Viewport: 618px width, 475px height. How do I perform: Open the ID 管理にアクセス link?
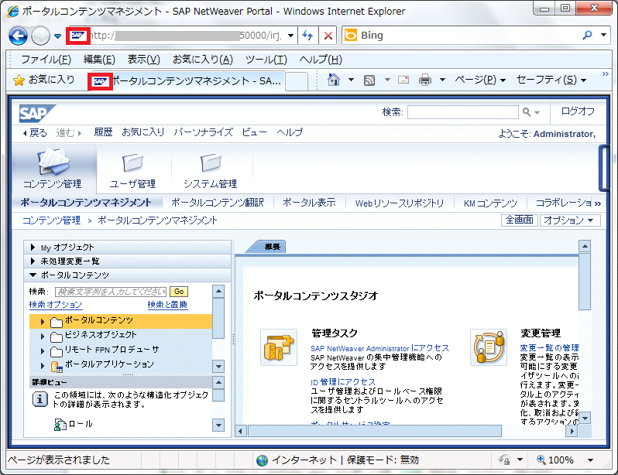(x=343, y=382)
